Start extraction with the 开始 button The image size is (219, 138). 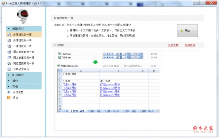[x=187, y=31]
